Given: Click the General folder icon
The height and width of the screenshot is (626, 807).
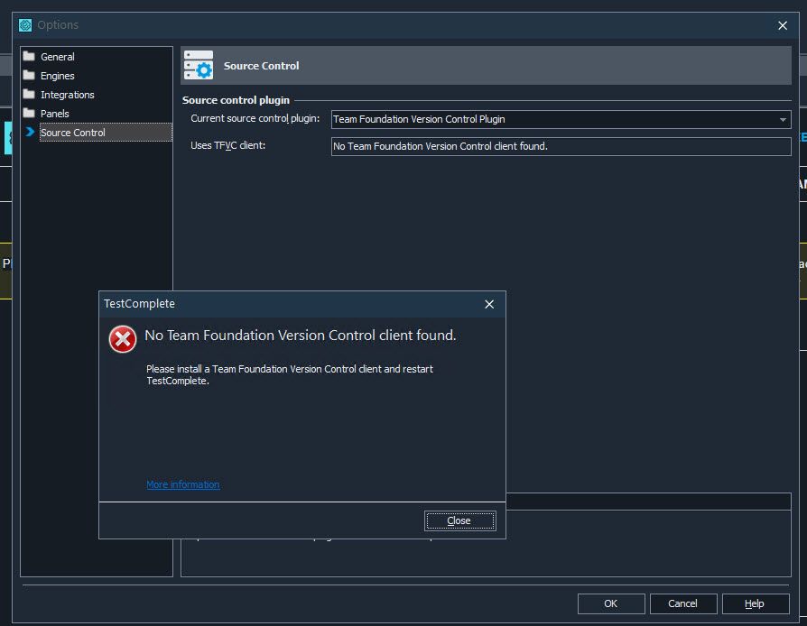Looking at the screenshot, I should pyautogui.click(x=29, y=57).
